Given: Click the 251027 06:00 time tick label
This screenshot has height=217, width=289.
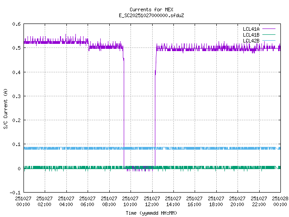Looking at the screenshot, I should coord(88,201).
